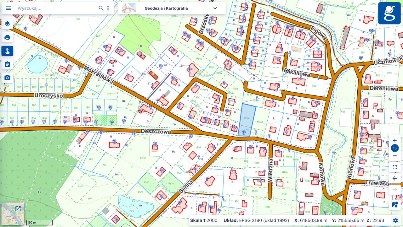
Task: Open the sidebar hamburger menu
Action: click(x=8, y=8)
